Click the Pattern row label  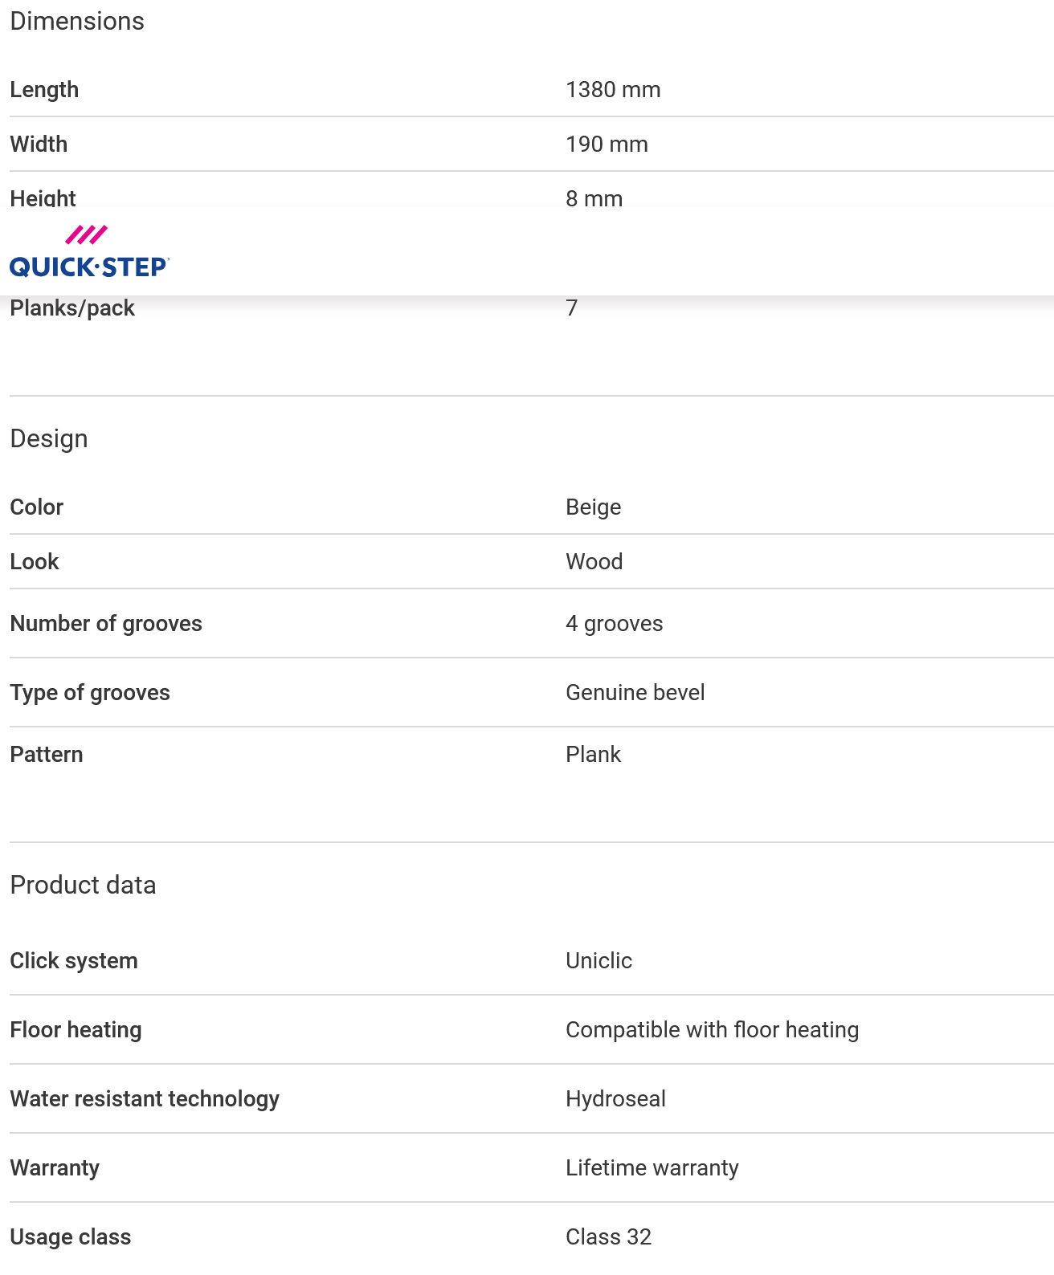[x=47, y=754]
